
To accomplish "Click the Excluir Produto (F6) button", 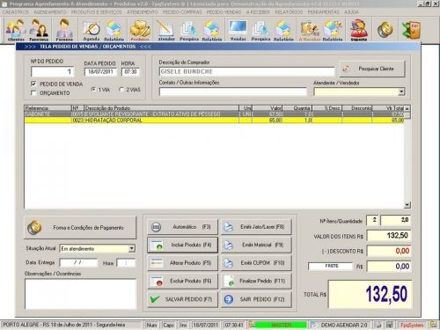I will pos(182,281).
